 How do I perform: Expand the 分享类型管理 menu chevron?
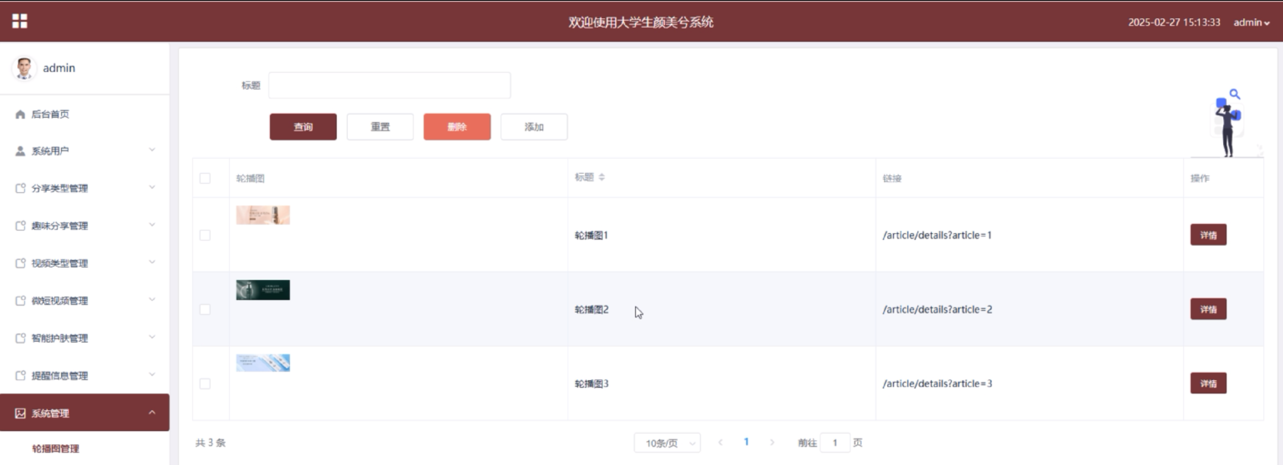pos(152,188)
